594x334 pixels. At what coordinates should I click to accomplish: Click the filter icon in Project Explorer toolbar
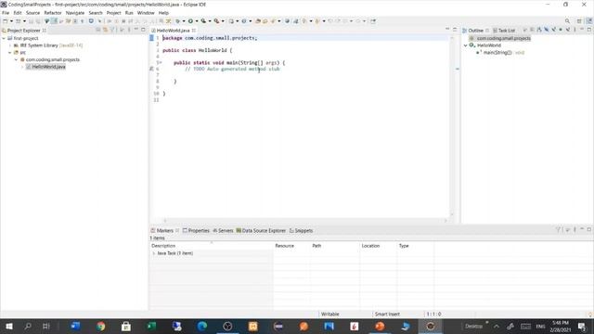(112, 30)
